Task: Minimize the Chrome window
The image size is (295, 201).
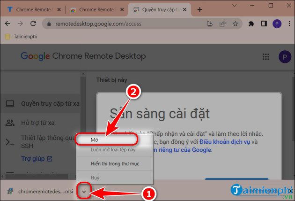Action: coord(252,6)
